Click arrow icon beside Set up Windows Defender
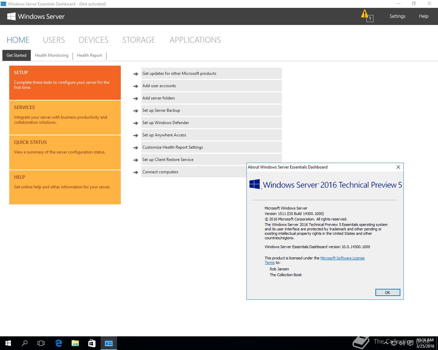 click(x=136, y=123)
